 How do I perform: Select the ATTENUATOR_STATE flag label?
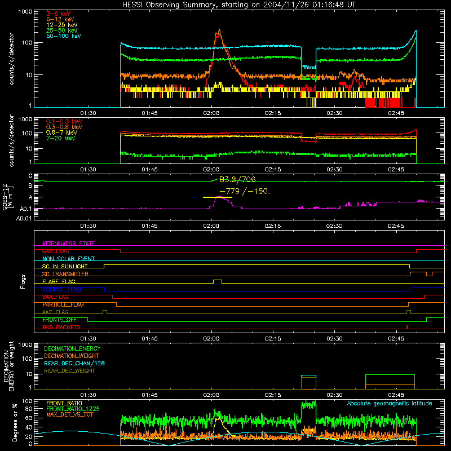click(x=68, y=244)
